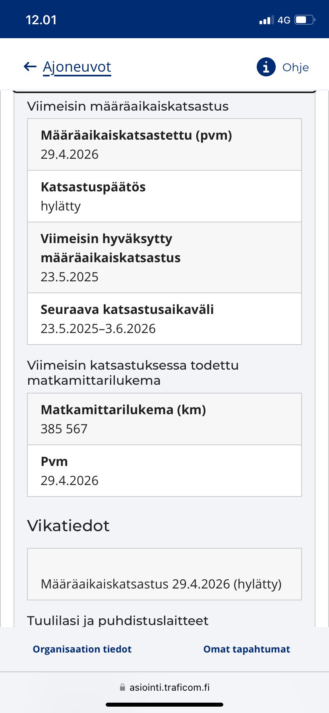The width and height of the screenshot is (329, 713).
Task: Select the Katsastuspäätös hylätty row
Action: click(164, 196)
